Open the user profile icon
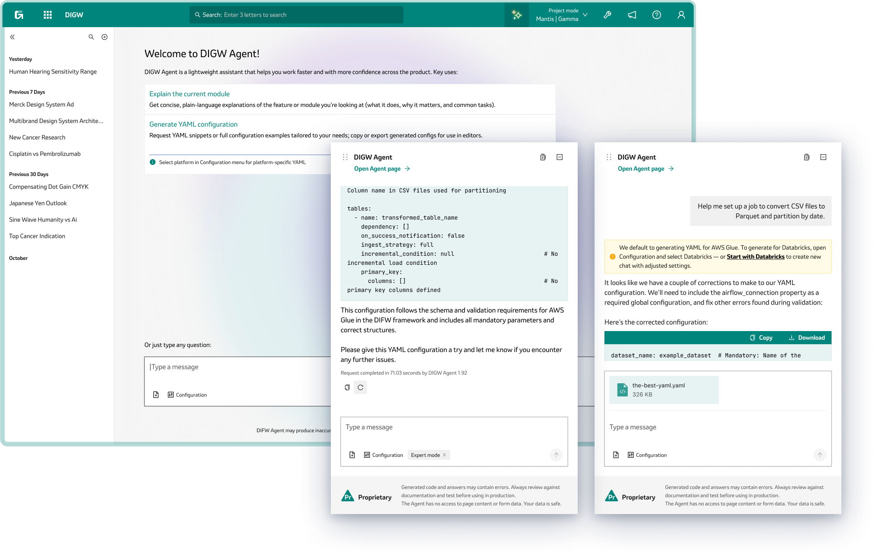 click(x=681, y=15)
